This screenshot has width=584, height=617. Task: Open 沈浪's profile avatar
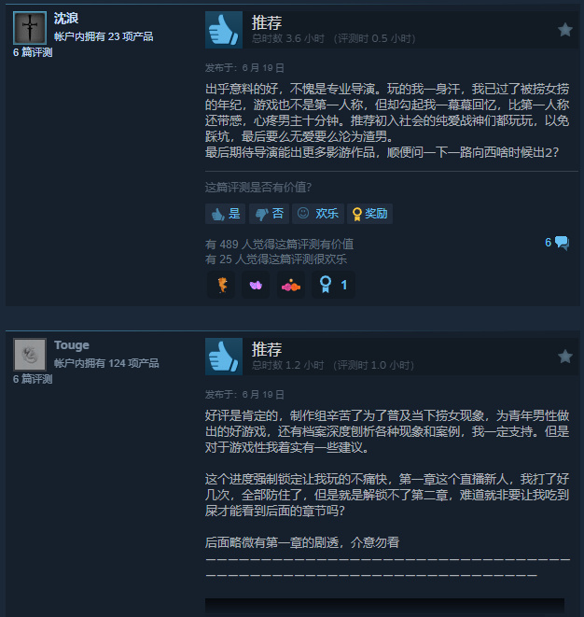point(30,28)
